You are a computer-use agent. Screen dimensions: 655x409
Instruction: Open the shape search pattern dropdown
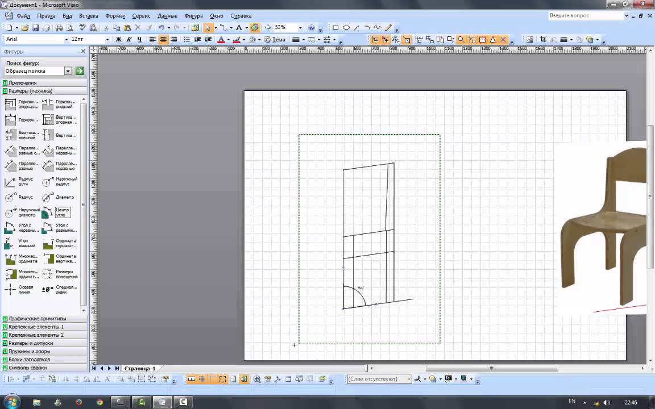(68, 71)
